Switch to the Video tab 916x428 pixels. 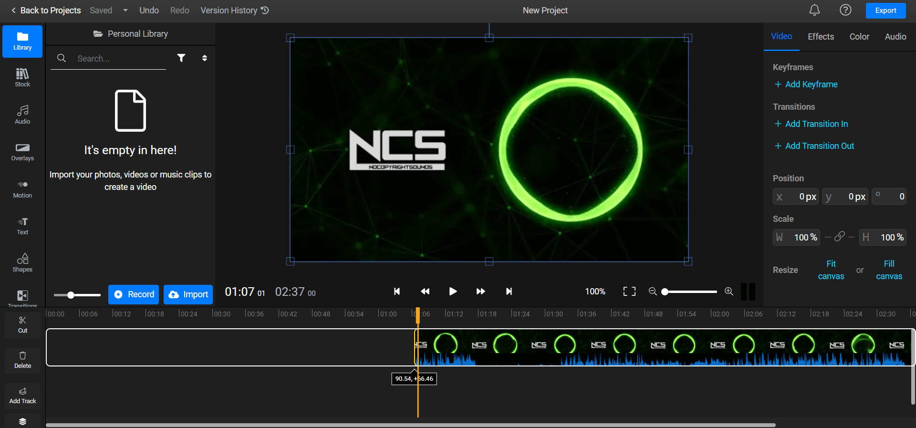pos(781,36)
